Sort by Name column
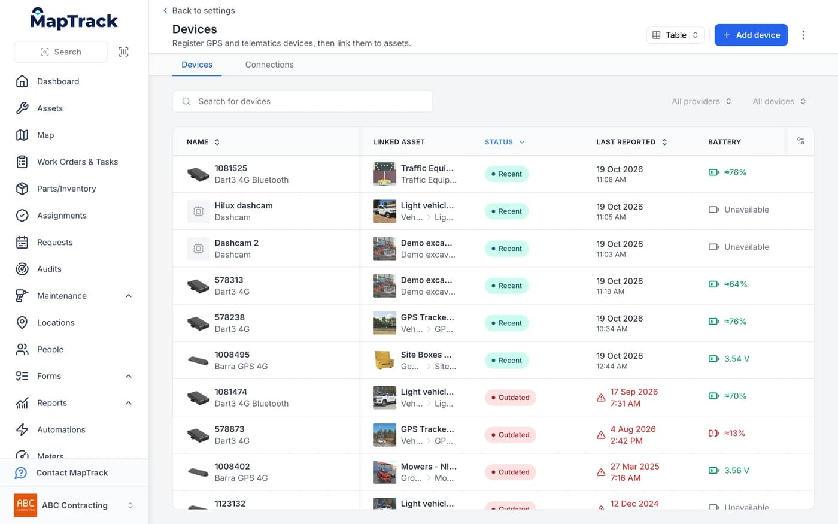Image resolution: width=838 pixels, height=524 pixels. coord(204,142)
